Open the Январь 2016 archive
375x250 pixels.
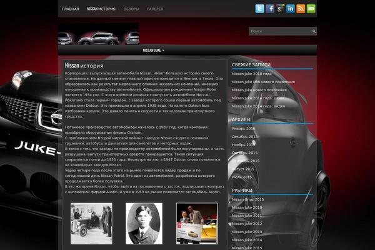point(244,129)
